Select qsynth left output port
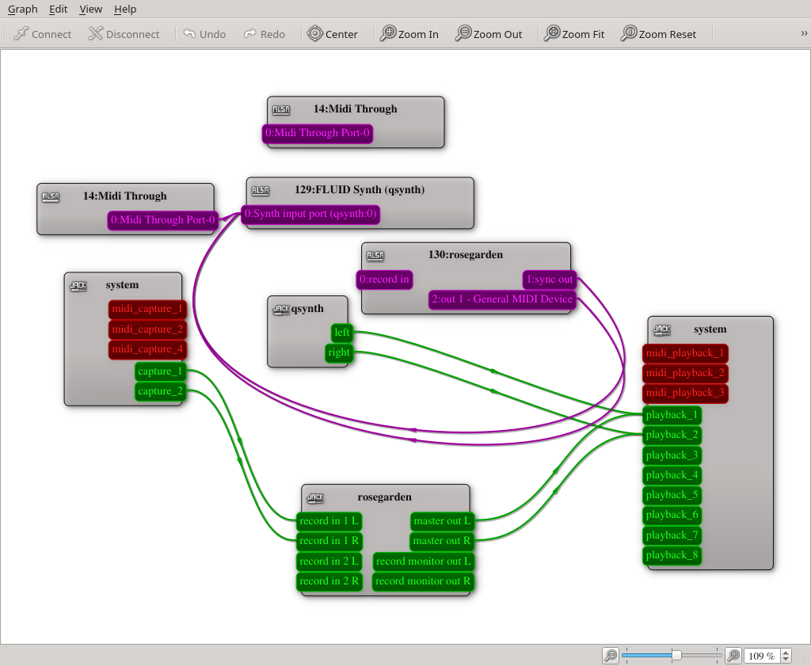Screen dimensions: 811x666 pyautogui.click(x=342, y=333)
